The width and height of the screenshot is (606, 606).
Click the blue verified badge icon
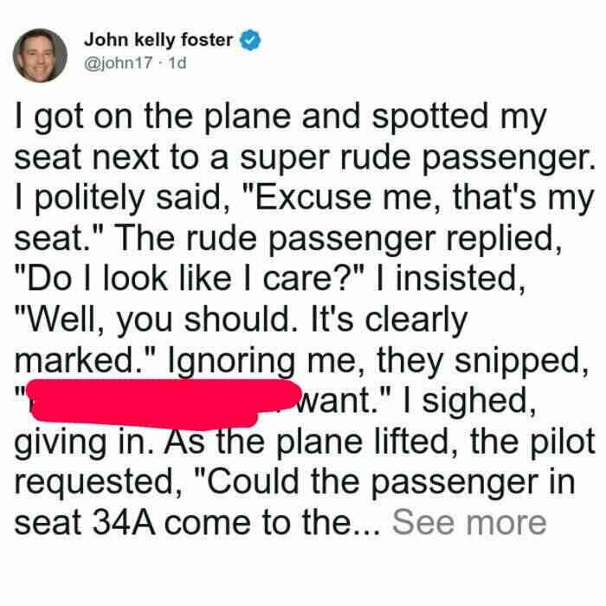(x=251, y=40)
